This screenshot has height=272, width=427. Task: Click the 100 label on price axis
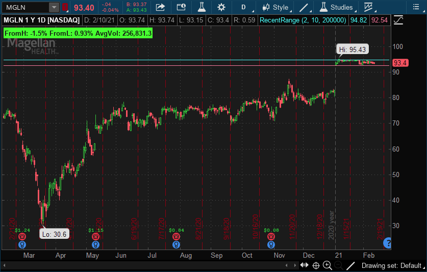397,46
